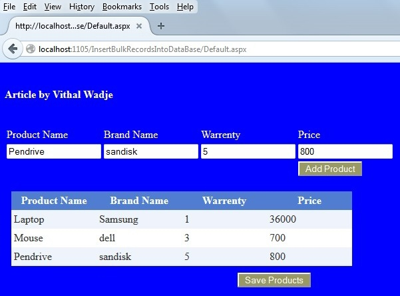This screenshot has height=296, width=400.
Task: Click the Product Name form label
Action: [x=37, y=135]
